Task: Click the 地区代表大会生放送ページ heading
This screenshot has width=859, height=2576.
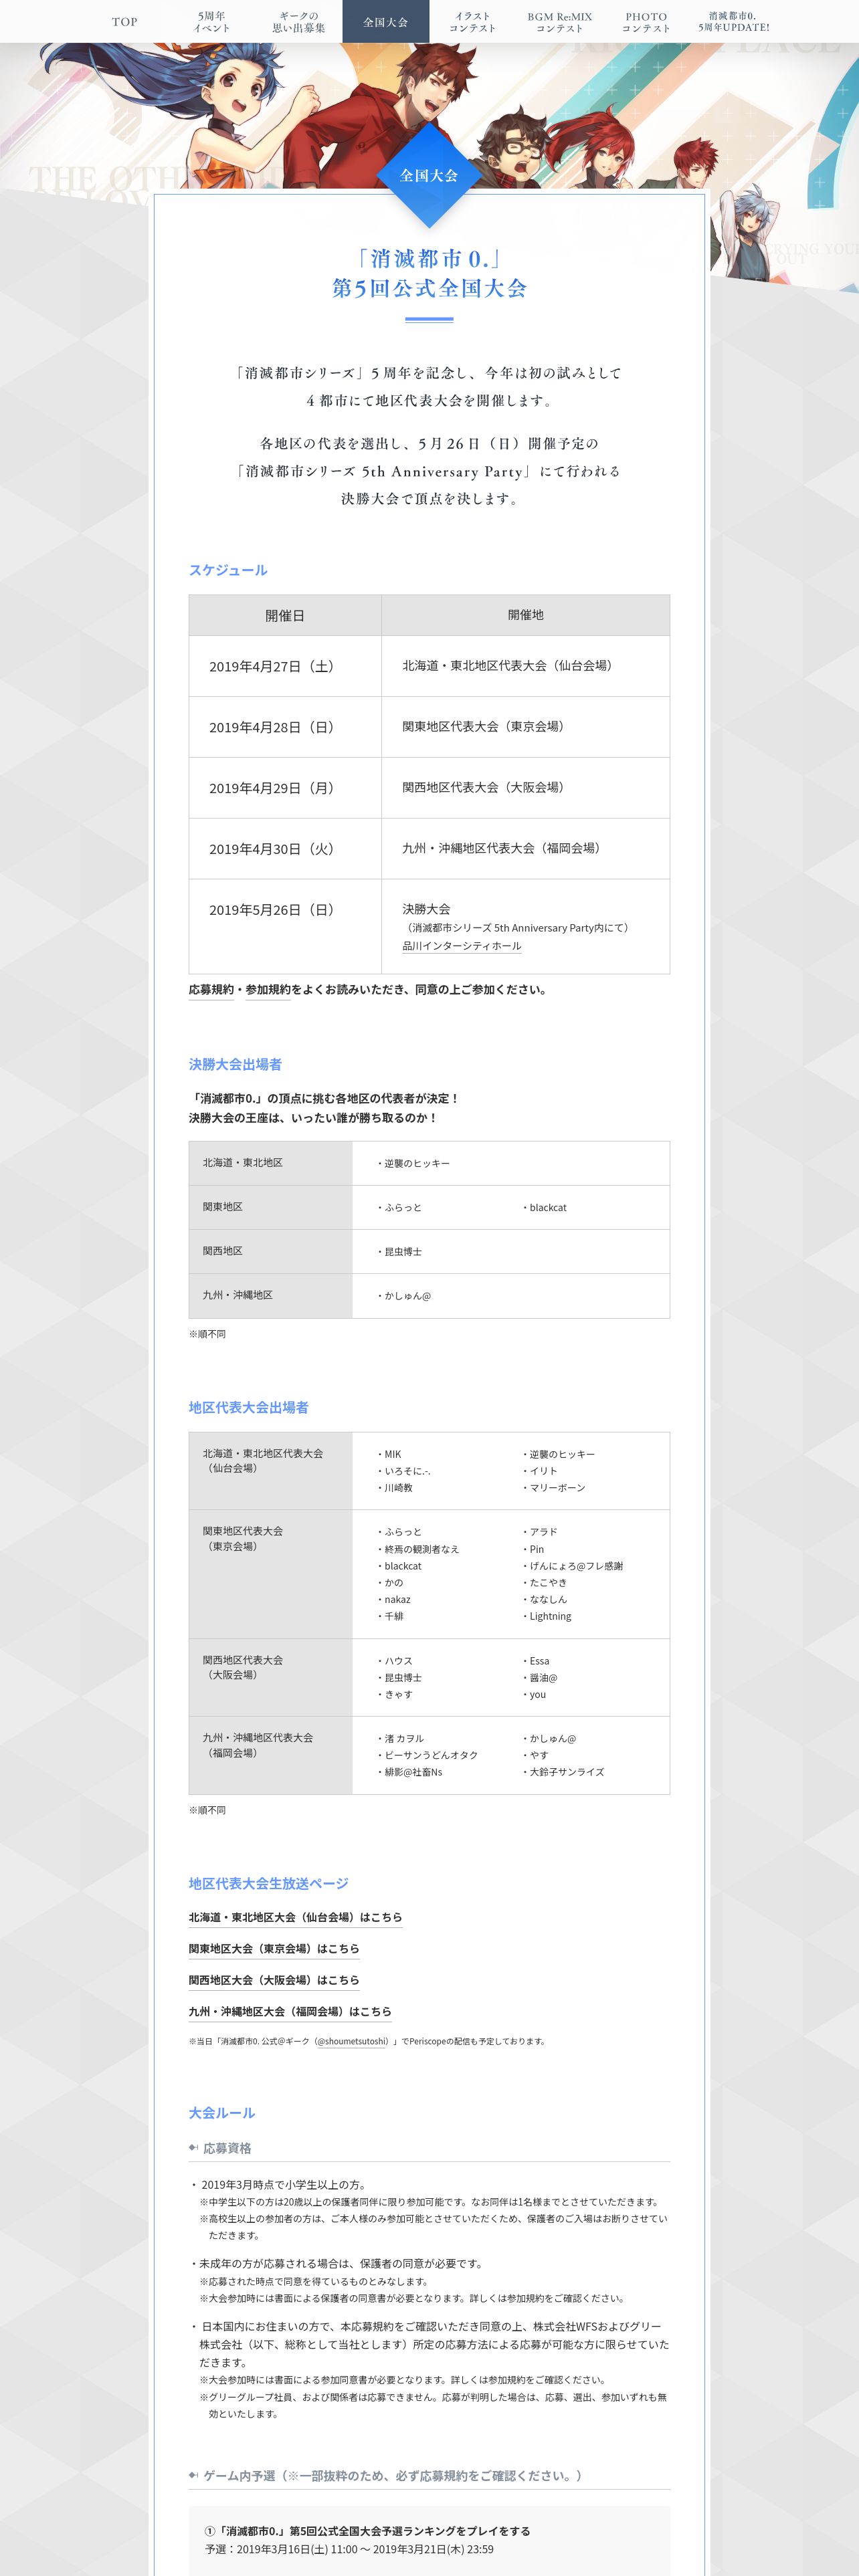Action: pos(268,1883)
